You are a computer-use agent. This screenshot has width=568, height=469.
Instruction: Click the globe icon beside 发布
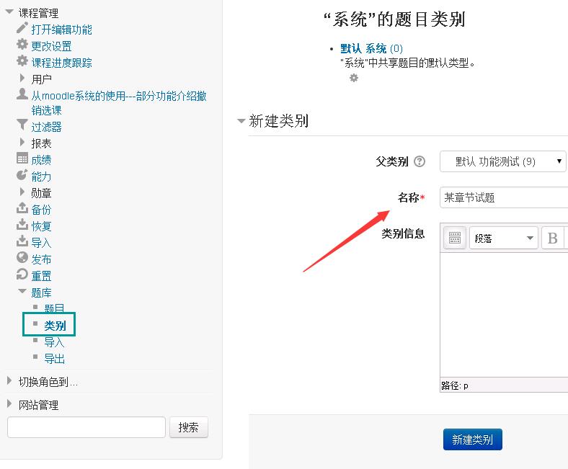pos(22,257)
